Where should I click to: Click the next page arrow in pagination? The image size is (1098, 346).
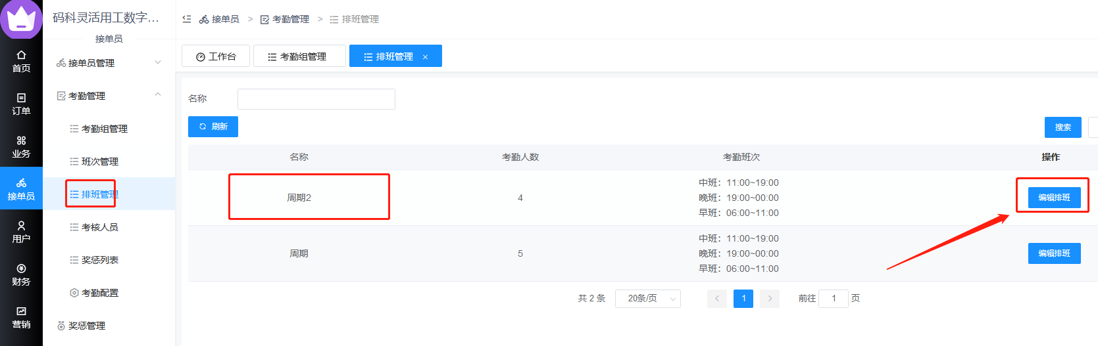click(x=770, y=299)
